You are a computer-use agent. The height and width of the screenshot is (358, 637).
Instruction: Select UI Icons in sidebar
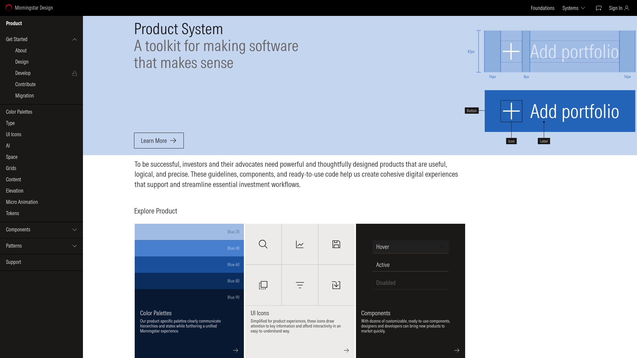[14, 135]
